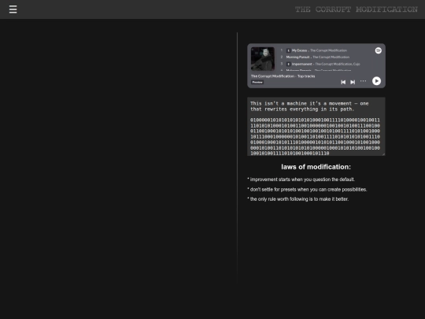Open The Corrupt Modification Top tracks title
The height and width of the screenshot is (319, 425).
[283, 76]
